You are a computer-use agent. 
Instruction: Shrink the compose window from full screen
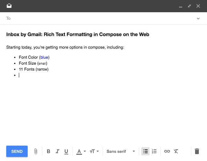click(x=189, y=6)
